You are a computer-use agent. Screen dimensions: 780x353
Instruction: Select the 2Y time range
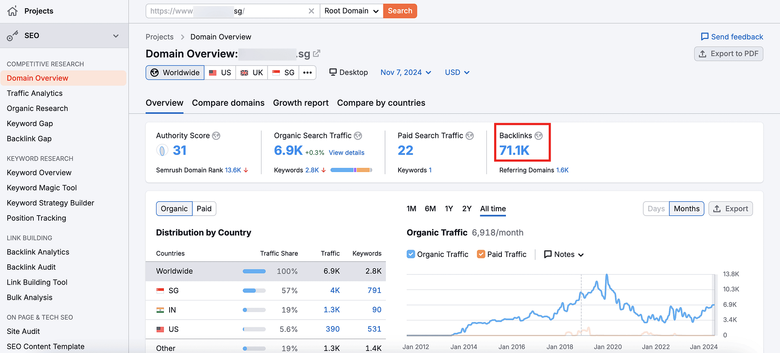tap(467, 209)
